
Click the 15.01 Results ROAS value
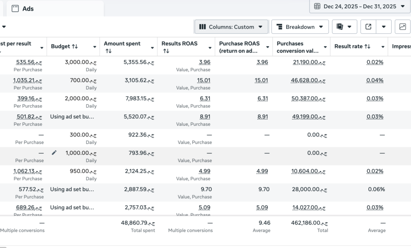203,80
